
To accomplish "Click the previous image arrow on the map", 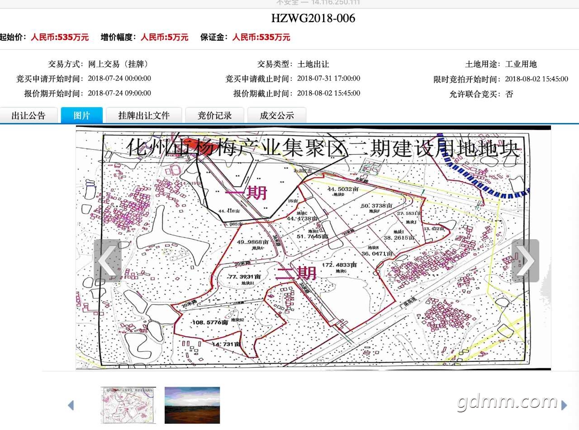I will [x=107, y=261].
